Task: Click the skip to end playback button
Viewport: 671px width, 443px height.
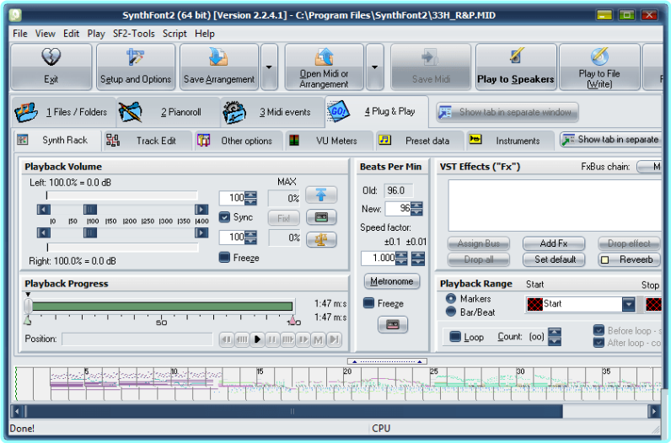Action: pyautogui.click(x=334, y=339)
